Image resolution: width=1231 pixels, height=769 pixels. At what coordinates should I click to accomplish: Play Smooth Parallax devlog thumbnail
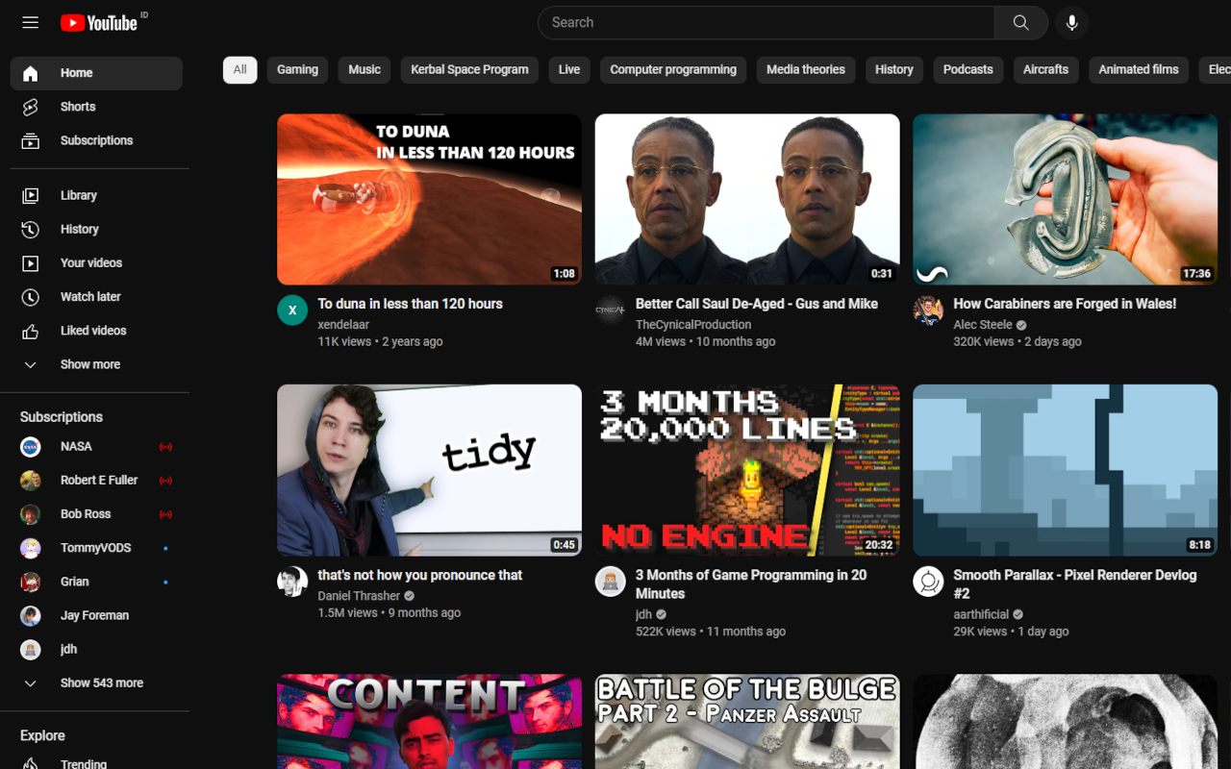[x=1065, y=470]
